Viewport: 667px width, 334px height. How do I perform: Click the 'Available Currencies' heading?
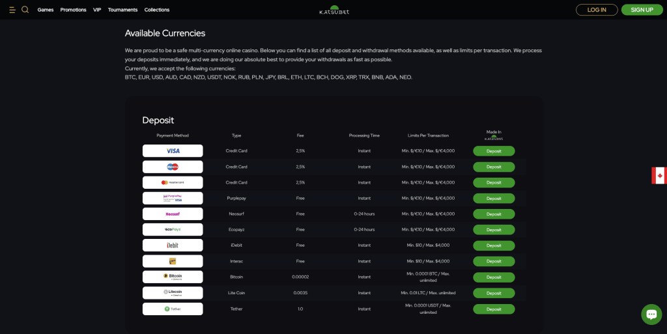(165, 33)
